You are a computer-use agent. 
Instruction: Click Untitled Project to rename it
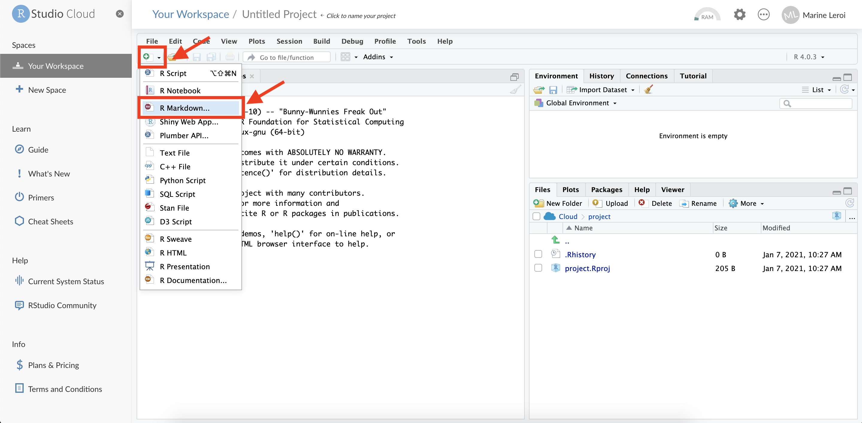279,14
